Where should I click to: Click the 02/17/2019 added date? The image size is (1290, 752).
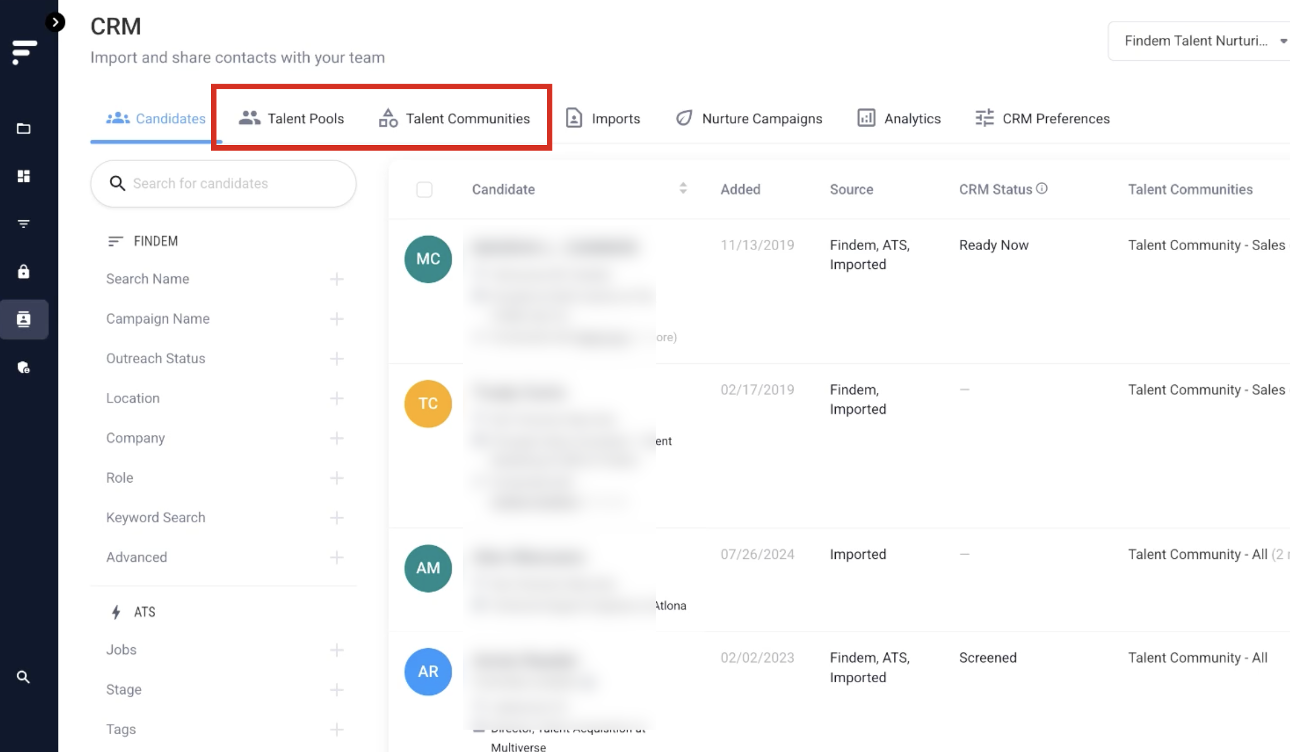point(757,389)
